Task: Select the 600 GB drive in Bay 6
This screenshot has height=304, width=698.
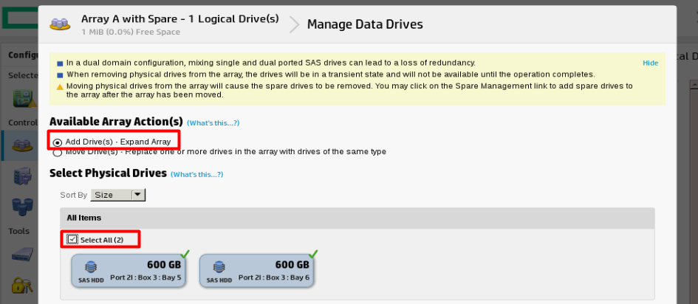Action: click(x=257, y=271)
